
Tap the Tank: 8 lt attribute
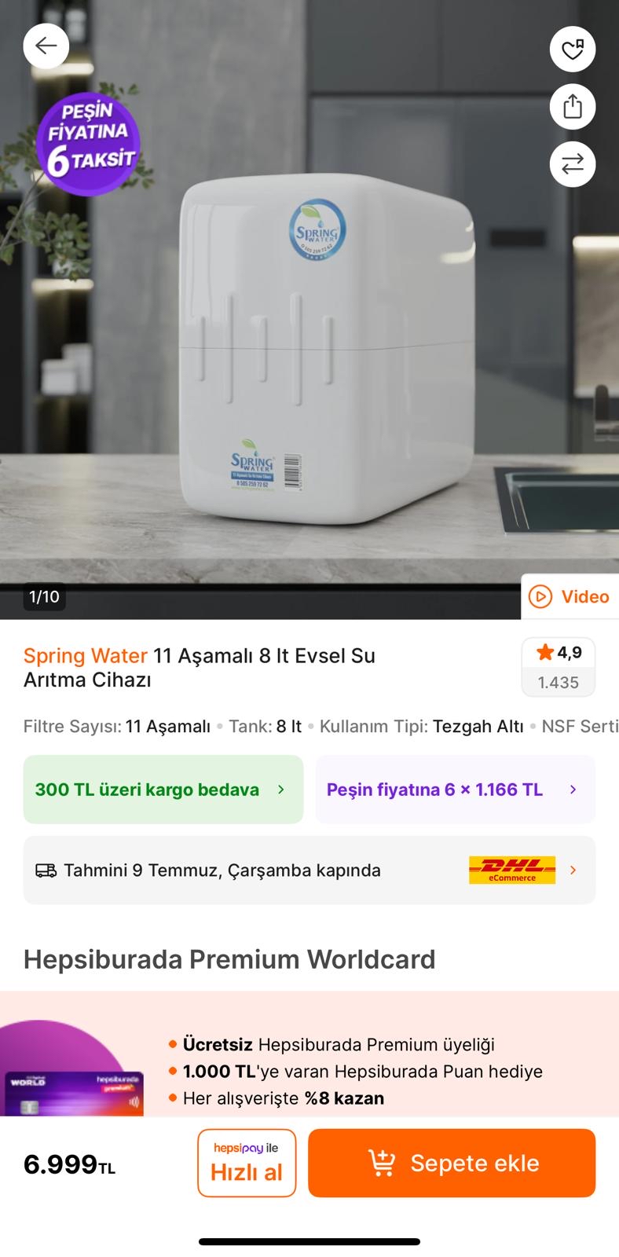point(265,727)
